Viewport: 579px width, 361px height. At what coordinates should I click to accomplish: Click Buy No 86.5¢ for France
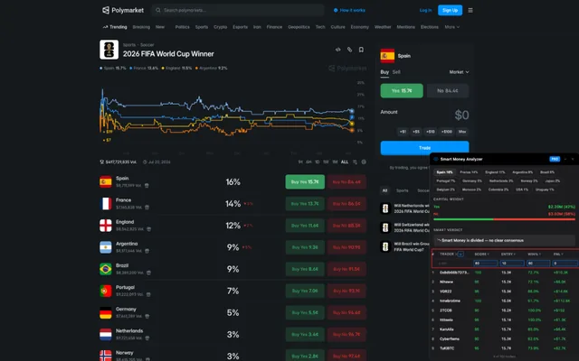346,204
